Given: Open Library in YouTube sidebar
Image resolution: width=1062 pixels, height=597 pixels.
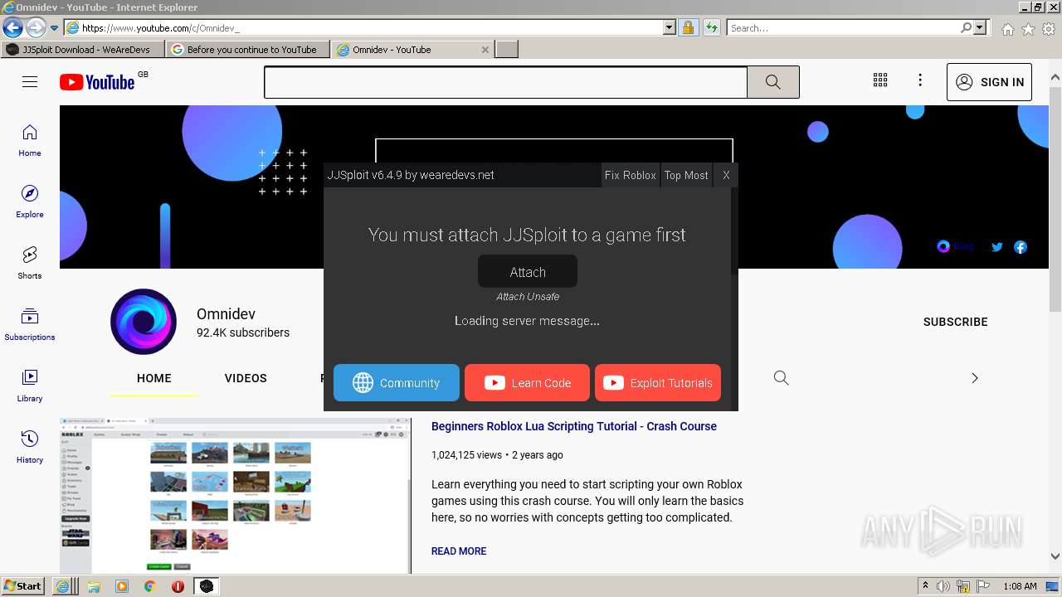Looking at the screenshot, I should pos(30,386).
